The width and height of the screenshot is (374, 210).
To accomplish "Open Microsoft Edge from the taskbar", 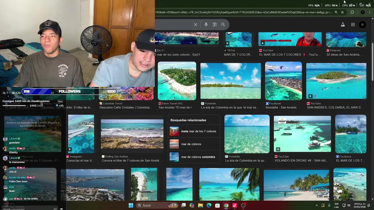I will tap(209, 205).
